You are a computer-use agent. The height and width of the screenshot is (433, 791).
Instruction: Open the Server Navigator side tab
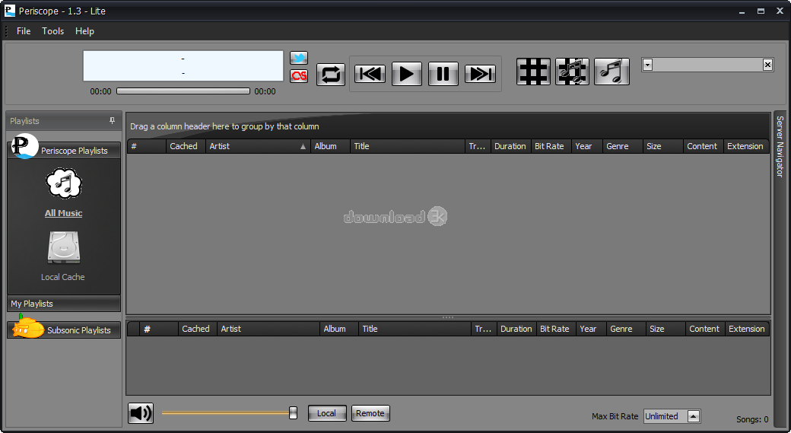click(x=780, y=146)
